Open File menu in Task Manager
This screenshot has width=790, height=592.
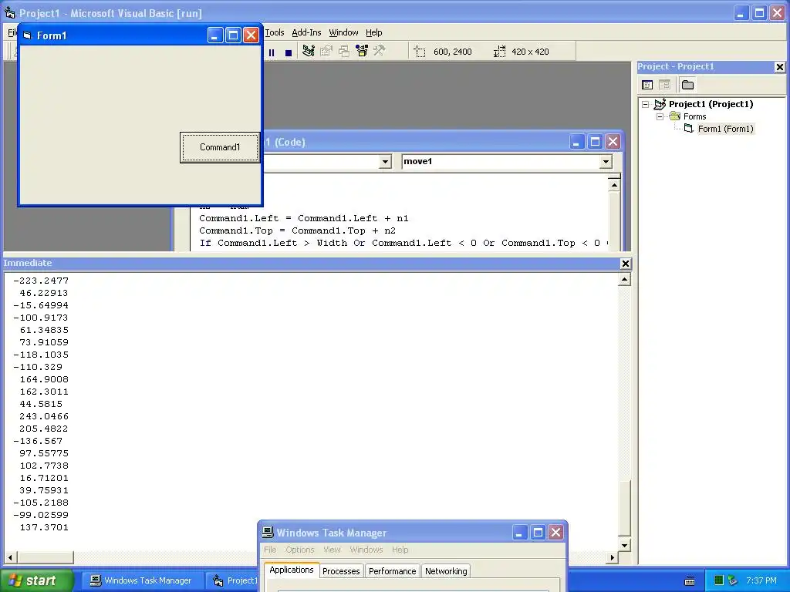point(270,550)
